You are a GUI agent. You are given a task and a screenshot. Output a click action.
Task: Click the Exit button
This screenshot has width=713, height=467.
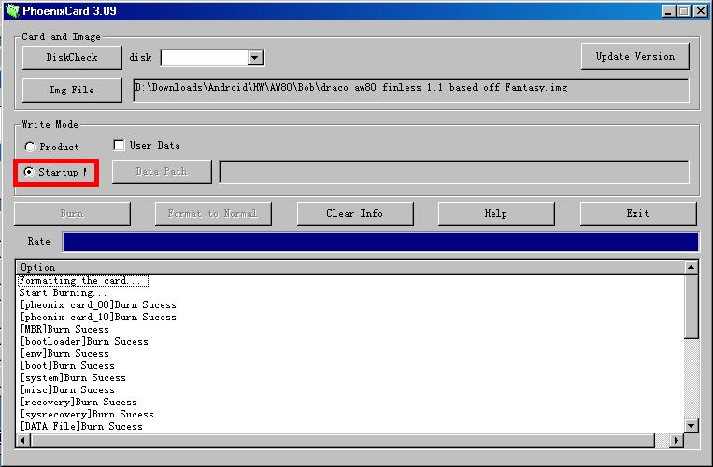637,214
